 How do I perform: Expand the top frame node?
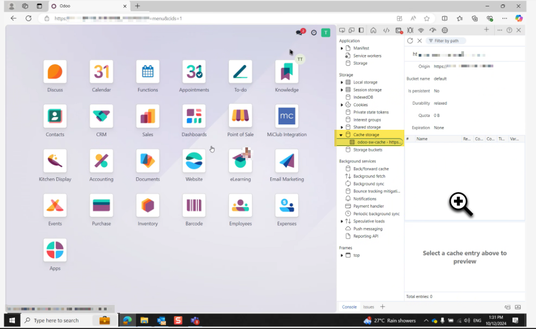coord(342,255)
